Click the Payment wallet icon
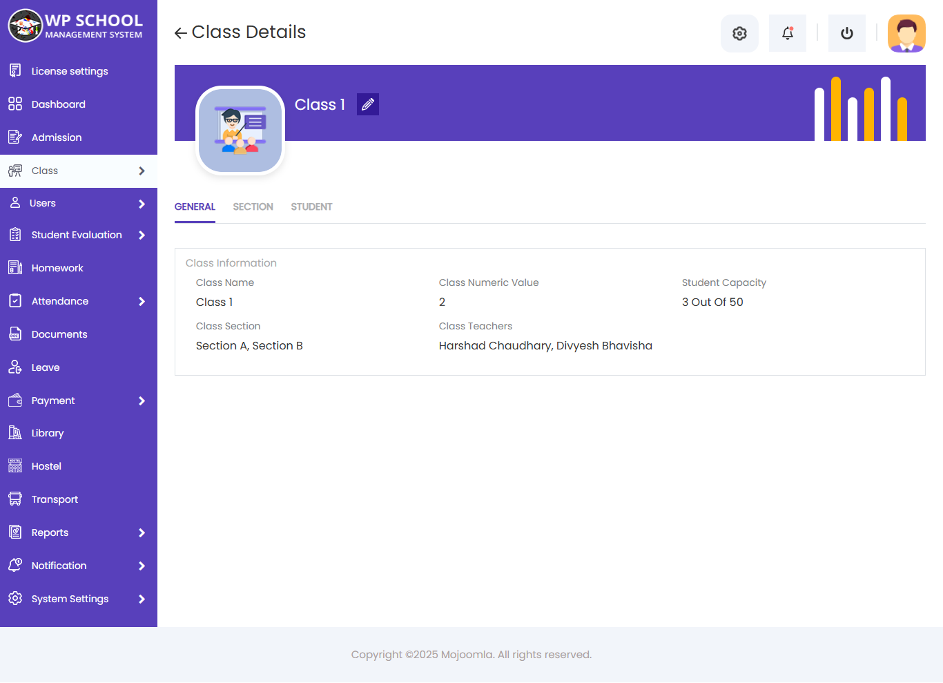 15,400
